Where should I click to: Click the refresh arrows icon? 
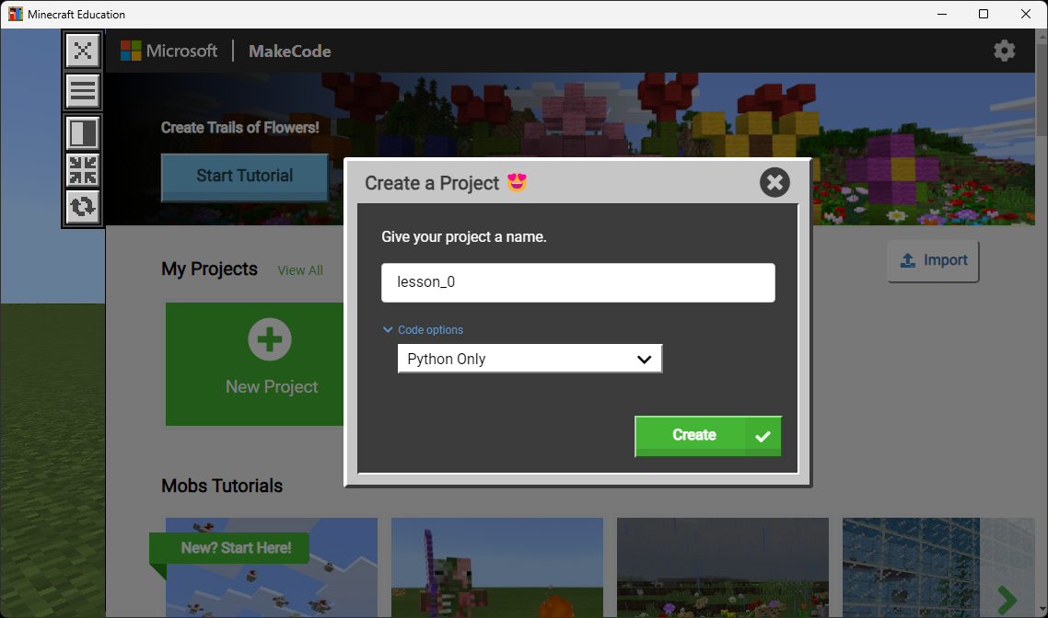tap(83, 206)
